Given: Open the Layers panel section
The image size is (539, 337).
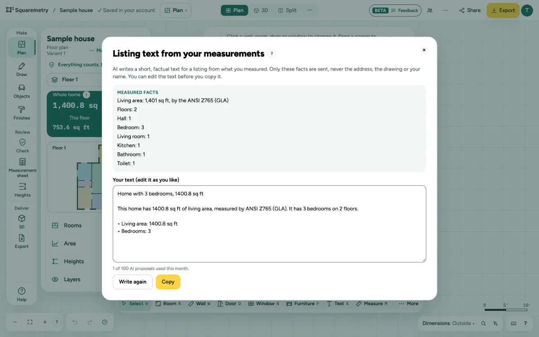Looking at the screenshot, I should (x=72, y=279).
